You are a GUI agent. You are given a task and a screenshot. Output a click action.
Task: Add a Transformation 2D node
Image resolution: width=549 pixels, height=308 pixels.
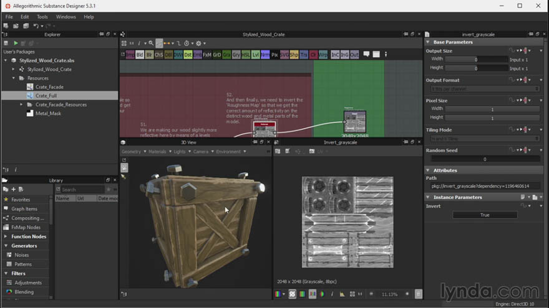304,55
